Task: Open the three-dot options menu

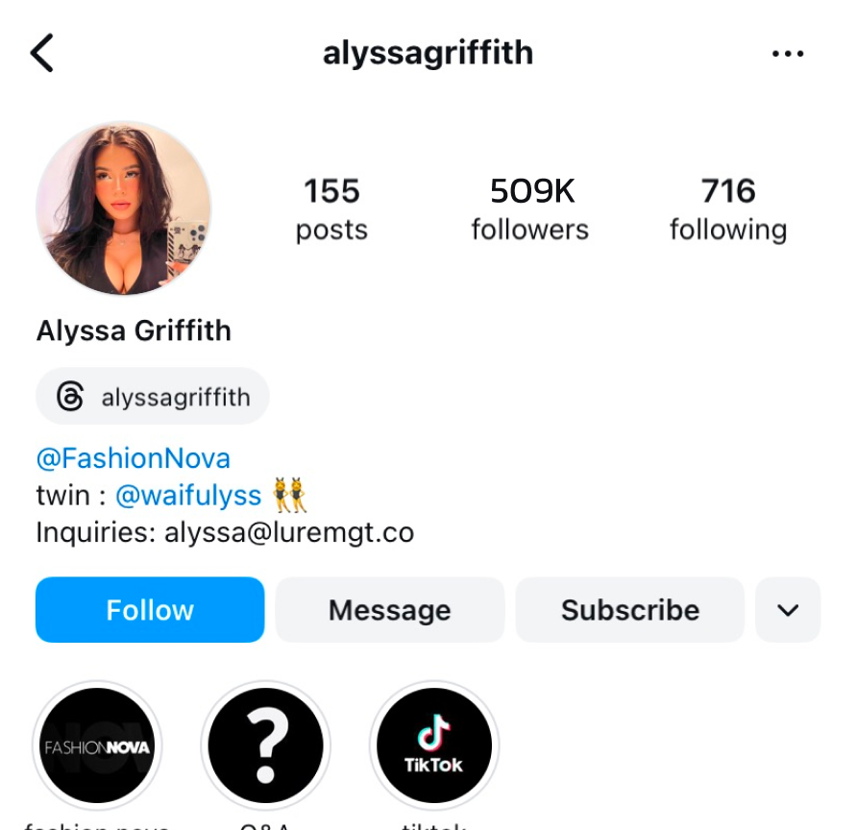Action: (x=788, y=54)
